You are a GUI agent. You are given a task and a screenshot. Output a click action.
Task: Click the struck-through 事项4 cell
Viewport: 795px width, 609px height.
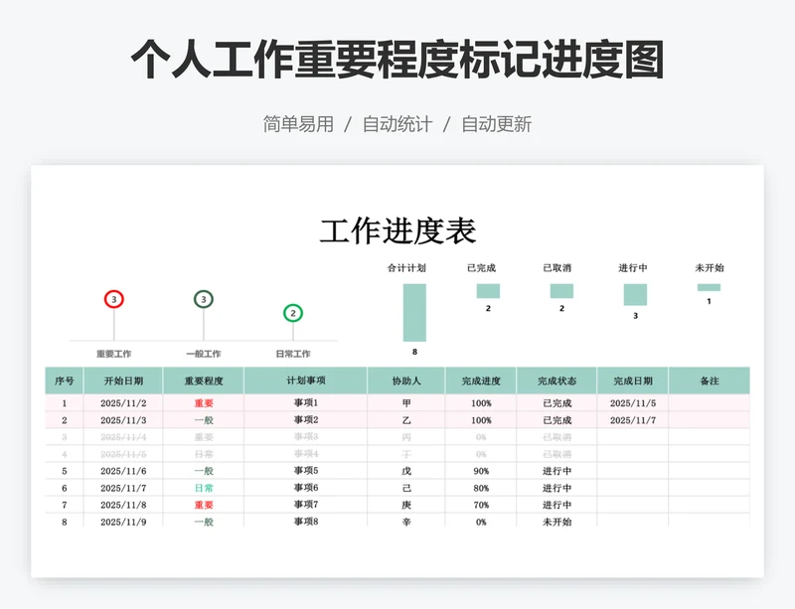306,454
